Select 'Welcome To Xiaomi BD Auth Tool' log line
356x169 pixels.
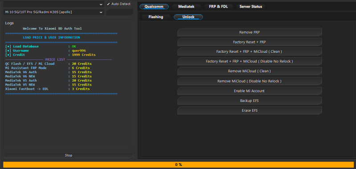coord(52,29)
